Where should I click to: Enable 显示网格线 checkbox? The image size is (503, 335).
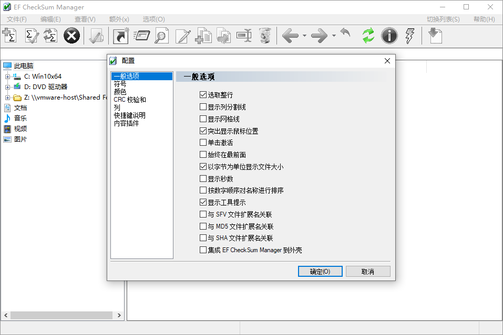(x=203, y=118)
